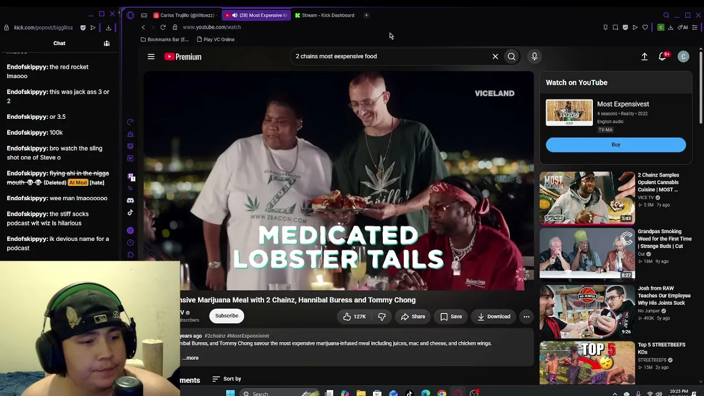Open downloads in the YouTube browser toolbar
The width and height of the screenshot is (704, 396).
(670, 28)
